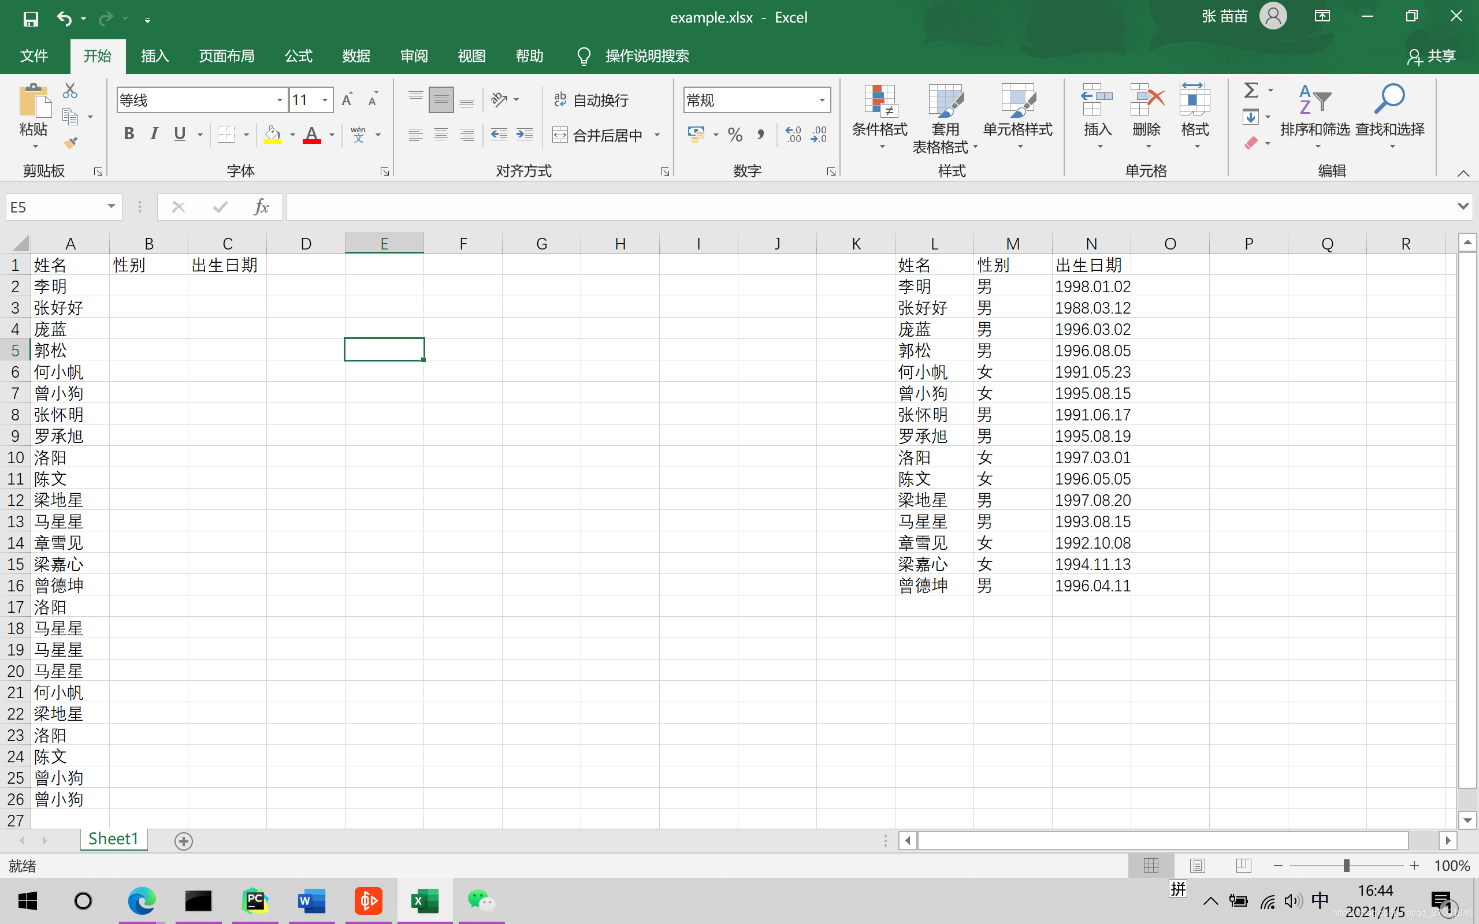Click the Insert Function fx icon
Screen dimensions: 1479x924
tap(261, 207)
